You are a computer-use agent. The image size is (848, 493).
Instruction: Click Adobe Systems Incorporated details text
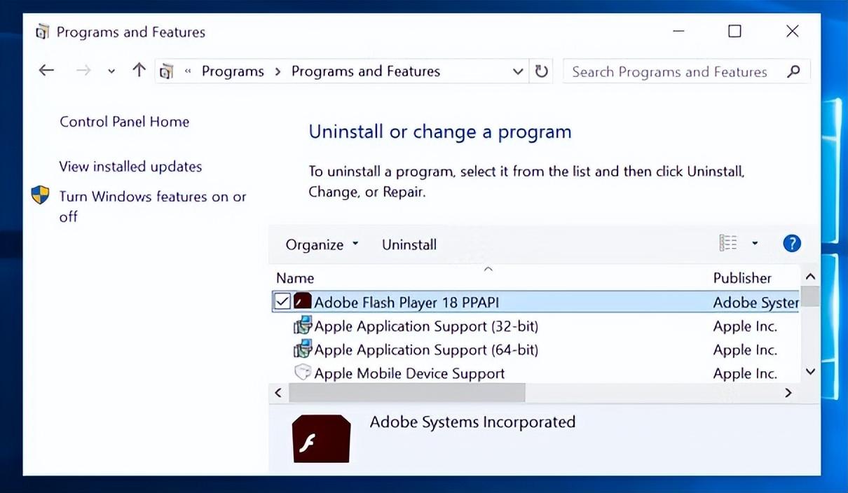[x=472, y=422]
